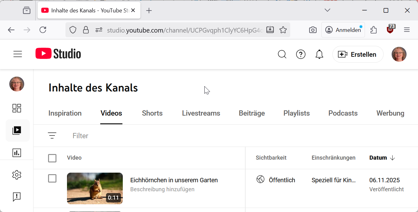Open the account avatar menu at top right
418x212 pixels.
[x=399, y=55]
